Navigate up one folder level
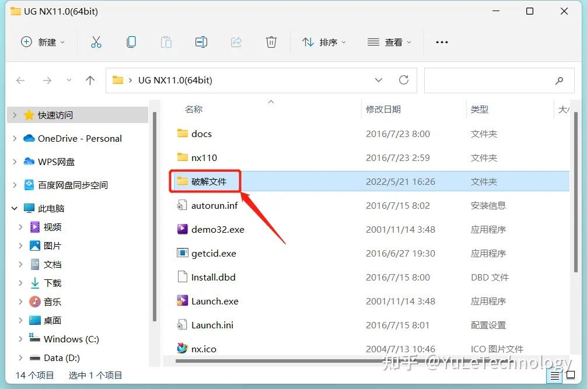 (x=90, y=80)
